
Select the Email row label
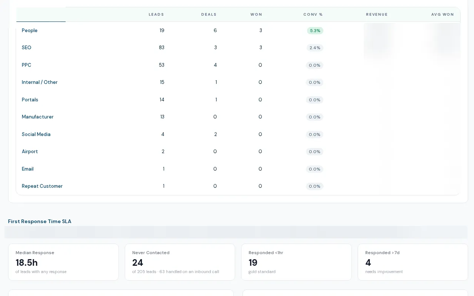pos(28,169)
